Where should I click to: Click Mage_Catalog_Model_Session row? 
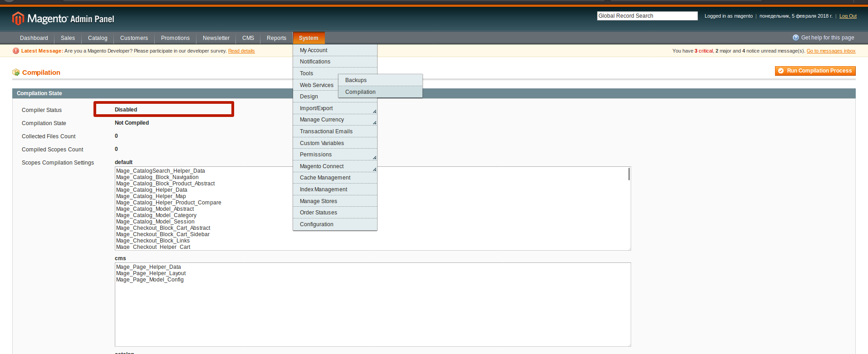tap(155, 222)
